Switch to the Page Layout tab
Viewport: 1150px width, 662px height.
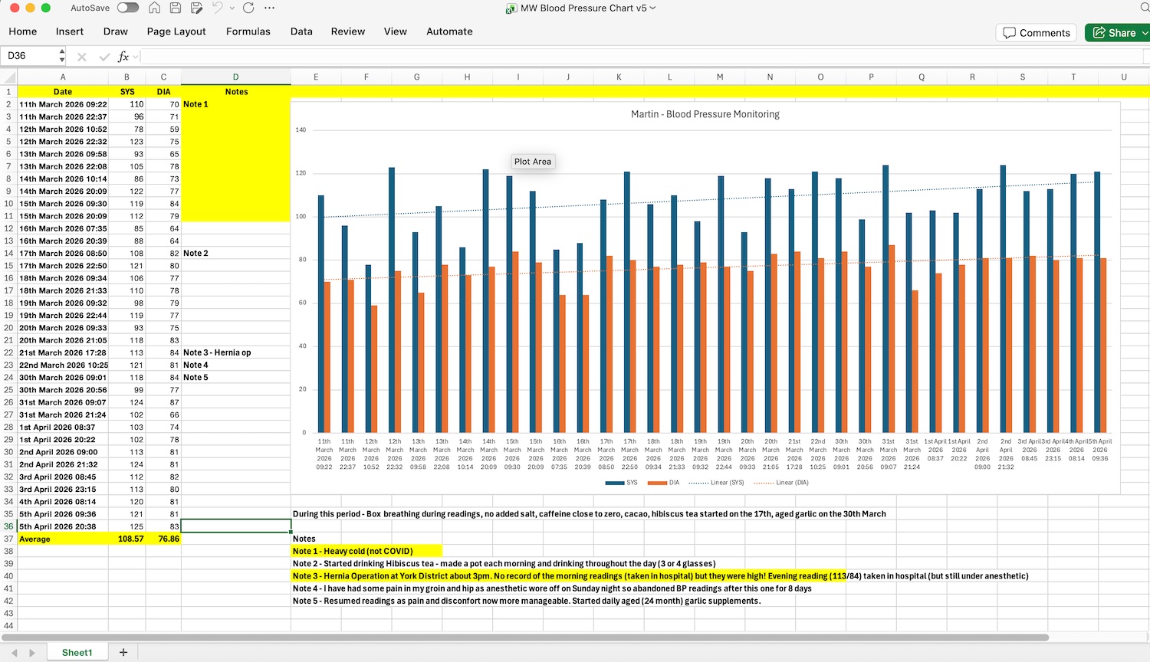coord(176,31)
